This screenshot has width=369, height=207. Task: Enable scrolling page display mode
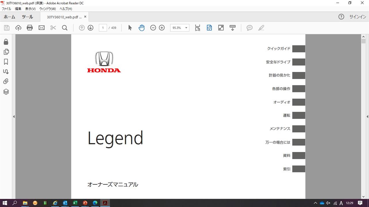pos(233,28)
